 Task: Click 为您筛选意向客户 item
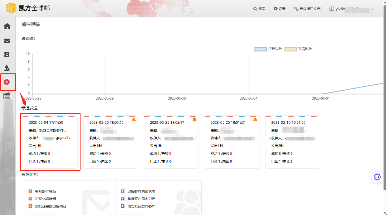(141, 206)
